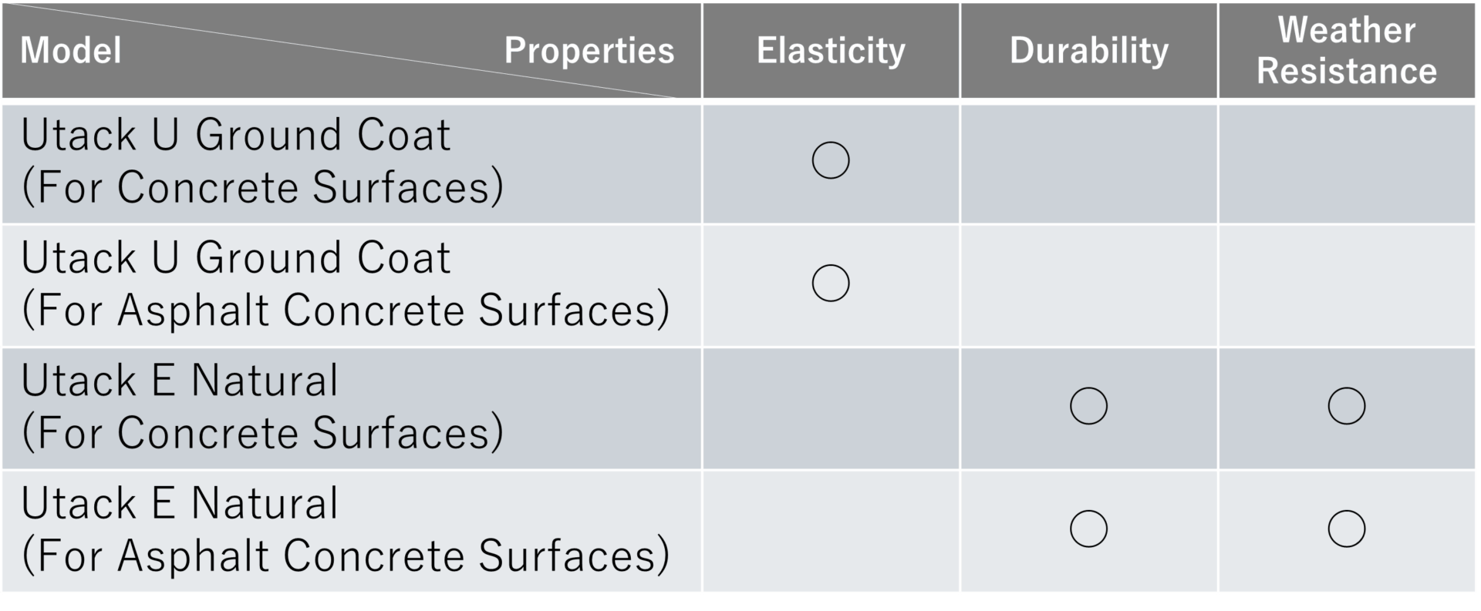1481x611 pixels.
Task: Click Weather Resistance circle for E Natural Concrete
Action: click(1346, 406)
